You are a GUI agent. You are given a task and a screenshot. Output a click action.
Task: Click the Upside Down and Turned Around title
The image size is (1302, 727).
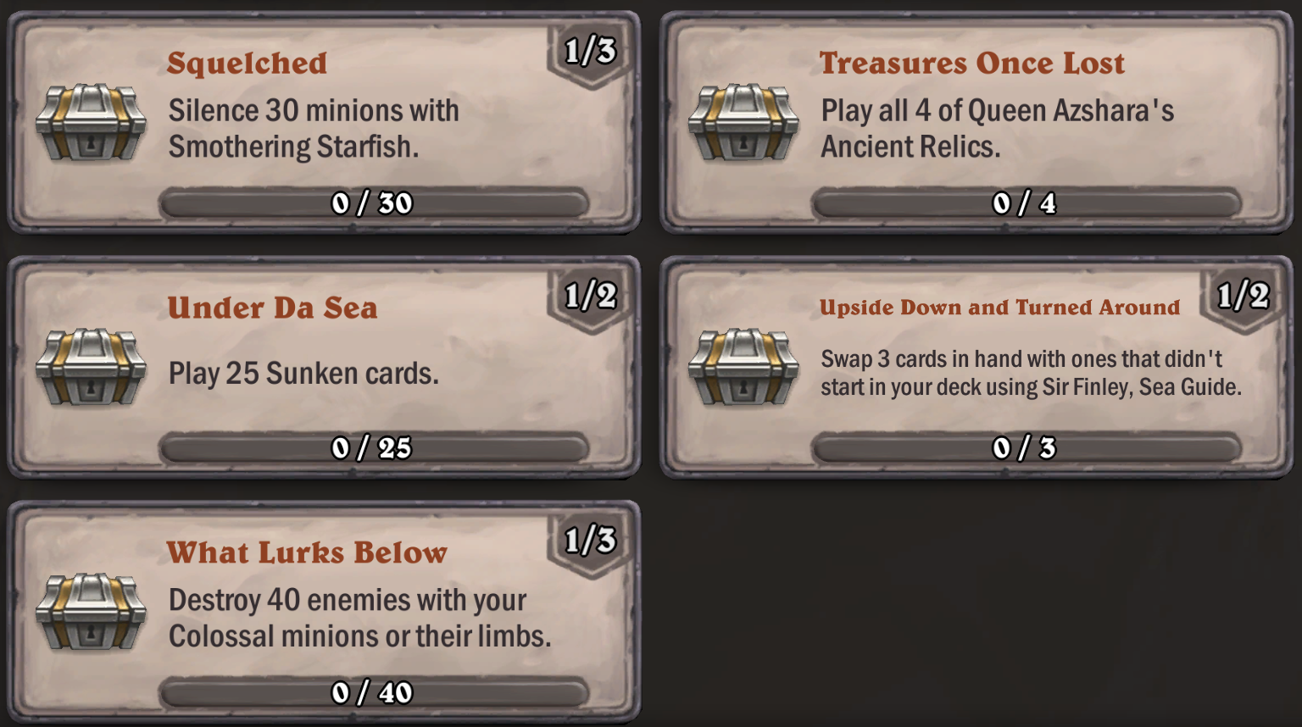[999, 308]
